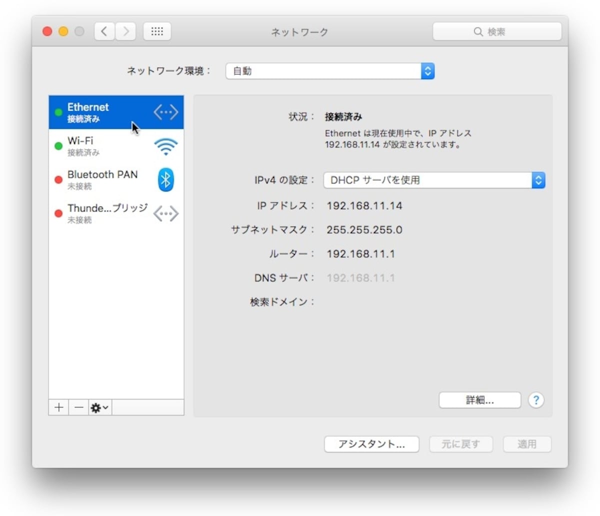
Task: Open the ネットワーク環境 dropdown set to 自動
Action: point(330,71)
